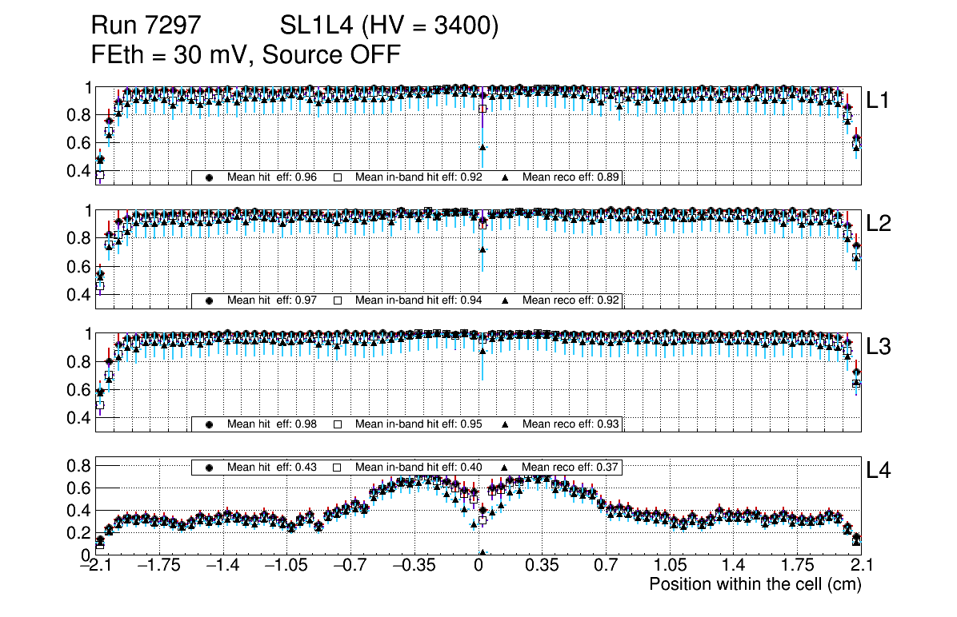Image resolution: width=957 pixels, height=617 pixels.
Task: Click the 0.35 tick label on x-axis
Action: pyautogui.click(x=542, y=565)
